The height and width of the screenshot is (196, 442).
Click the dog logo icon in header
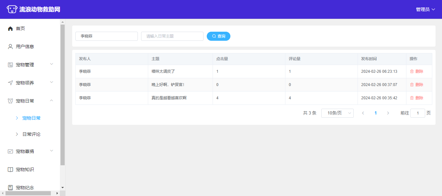point(12,9)
